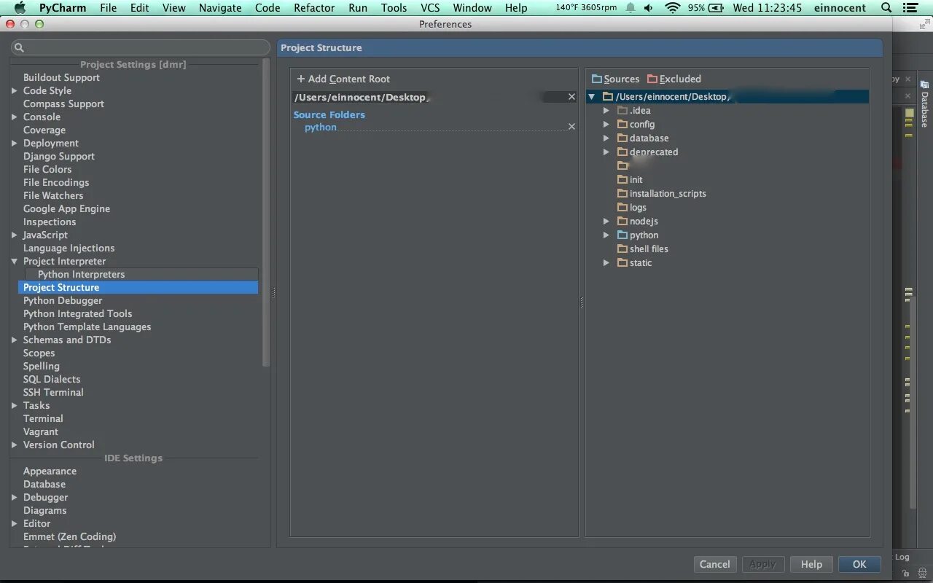Click the static folder icon

[x=622, y=262]
